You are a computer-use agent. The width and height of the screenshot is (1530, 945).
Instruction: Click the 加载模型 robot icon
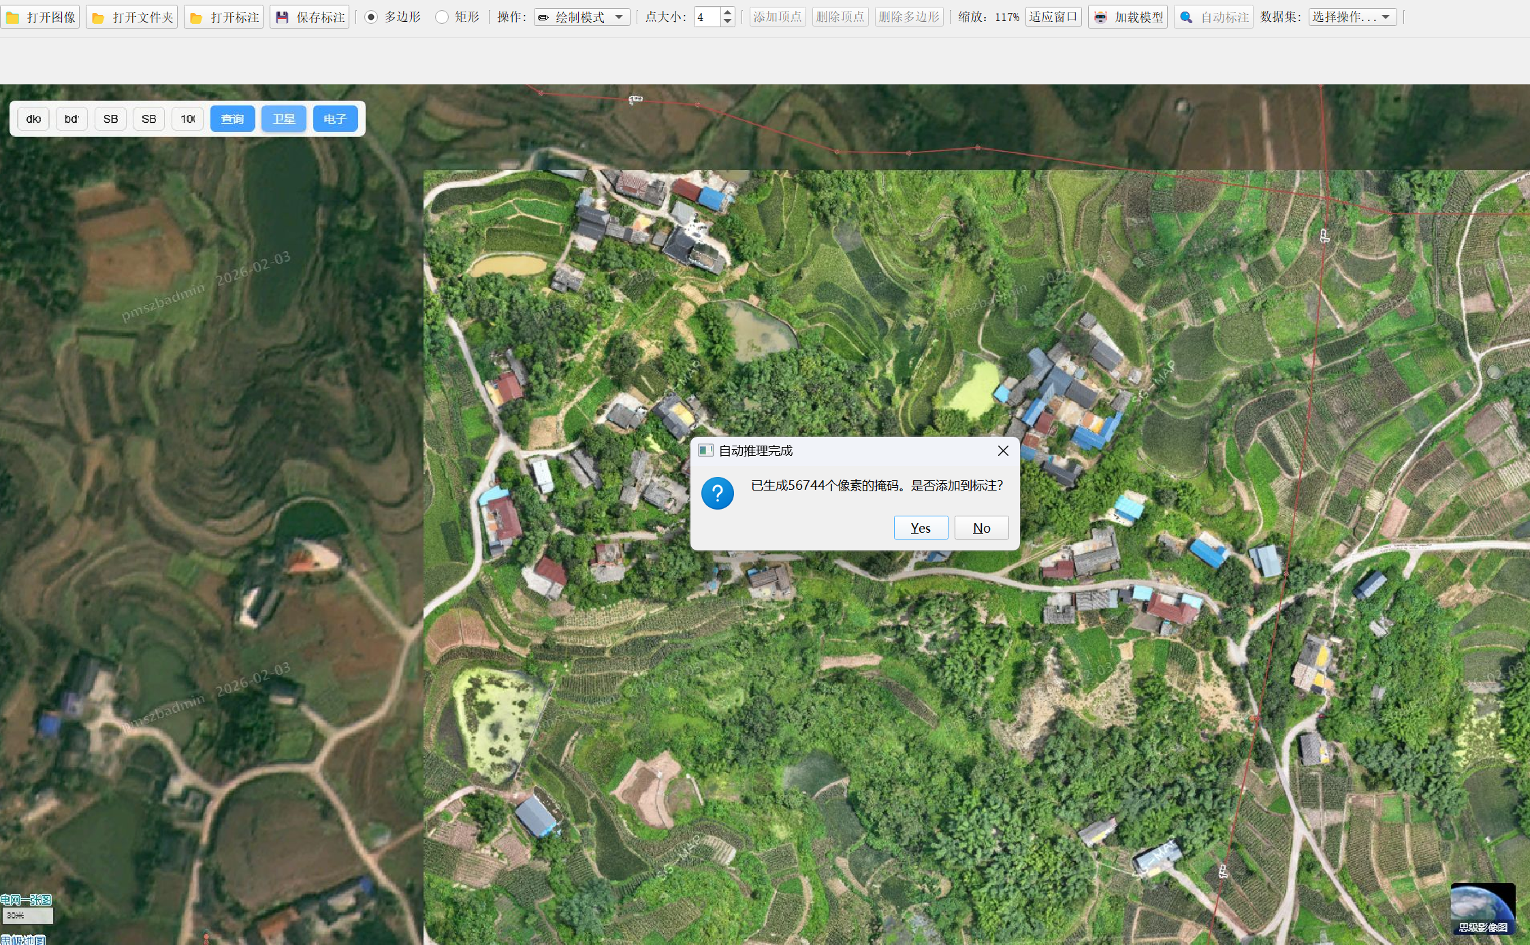[x=1101, y=17]
